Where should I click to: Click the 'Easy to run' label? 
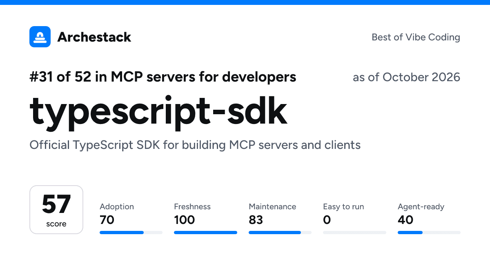(343, 207)
